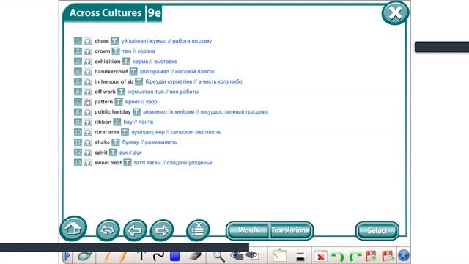Play audio for the word spirit

pyautogui.click(x=87, y=153)
